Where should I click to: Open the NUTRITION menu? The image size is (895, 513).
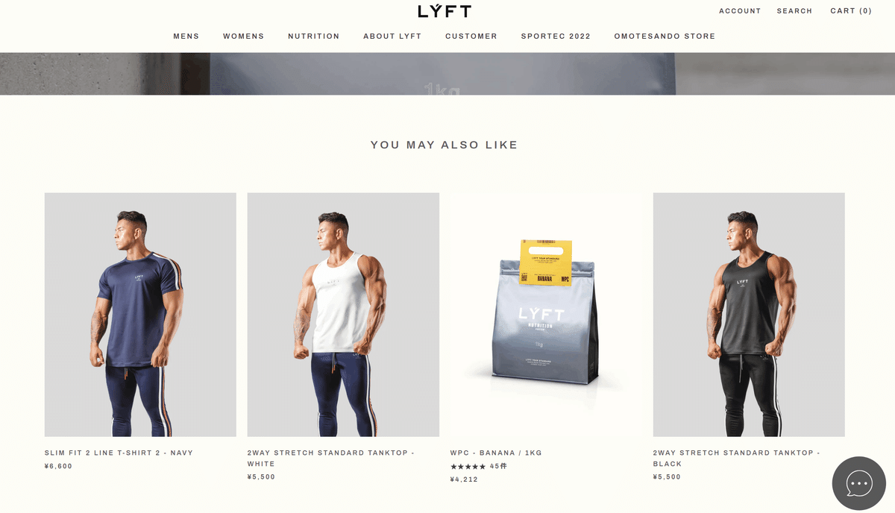[x=314, y=36]
